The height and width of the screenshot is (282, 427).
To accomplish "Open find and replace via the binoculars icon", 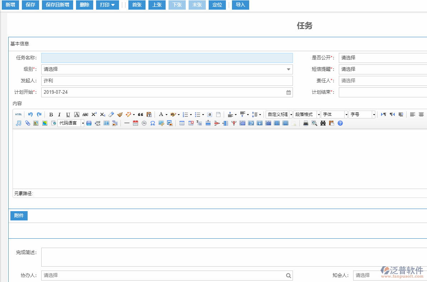I will (x=323, y=123).
